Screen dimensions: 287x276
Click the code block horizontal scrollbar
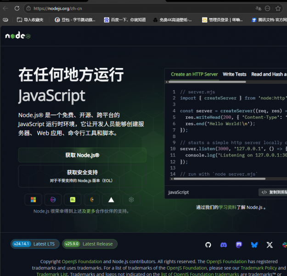[x=219, y=179]
